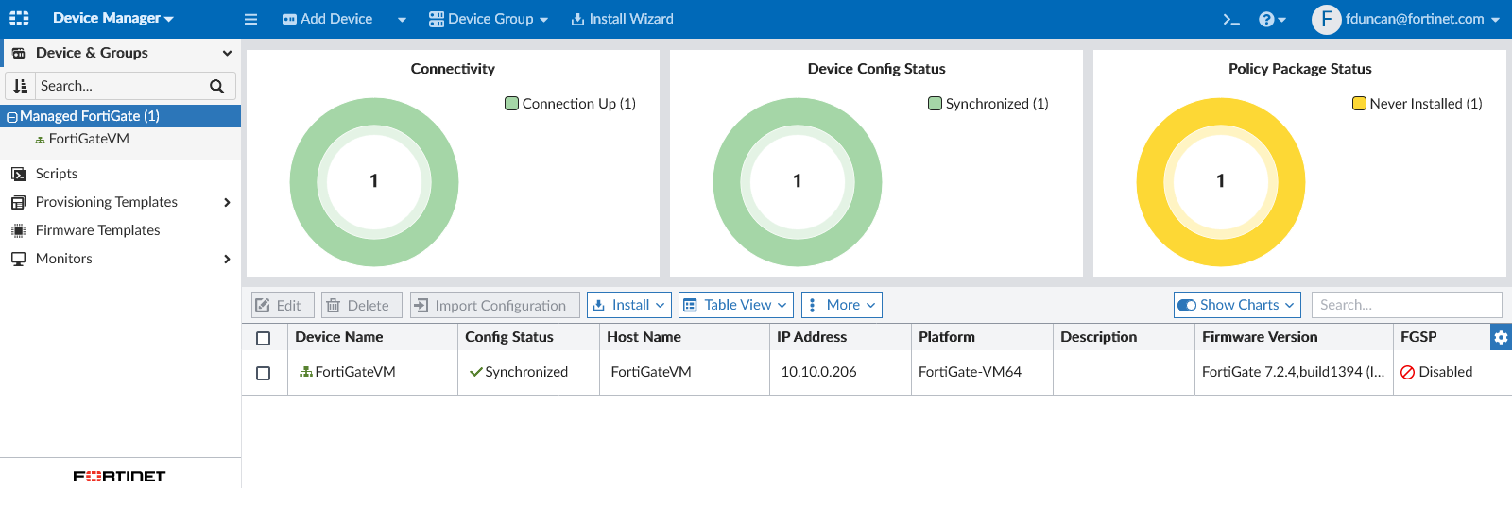Image resolution: width=1512 pixels, height=505 pixels.
Task: Open Scripts in the sidebar
Action: (57, 174)
